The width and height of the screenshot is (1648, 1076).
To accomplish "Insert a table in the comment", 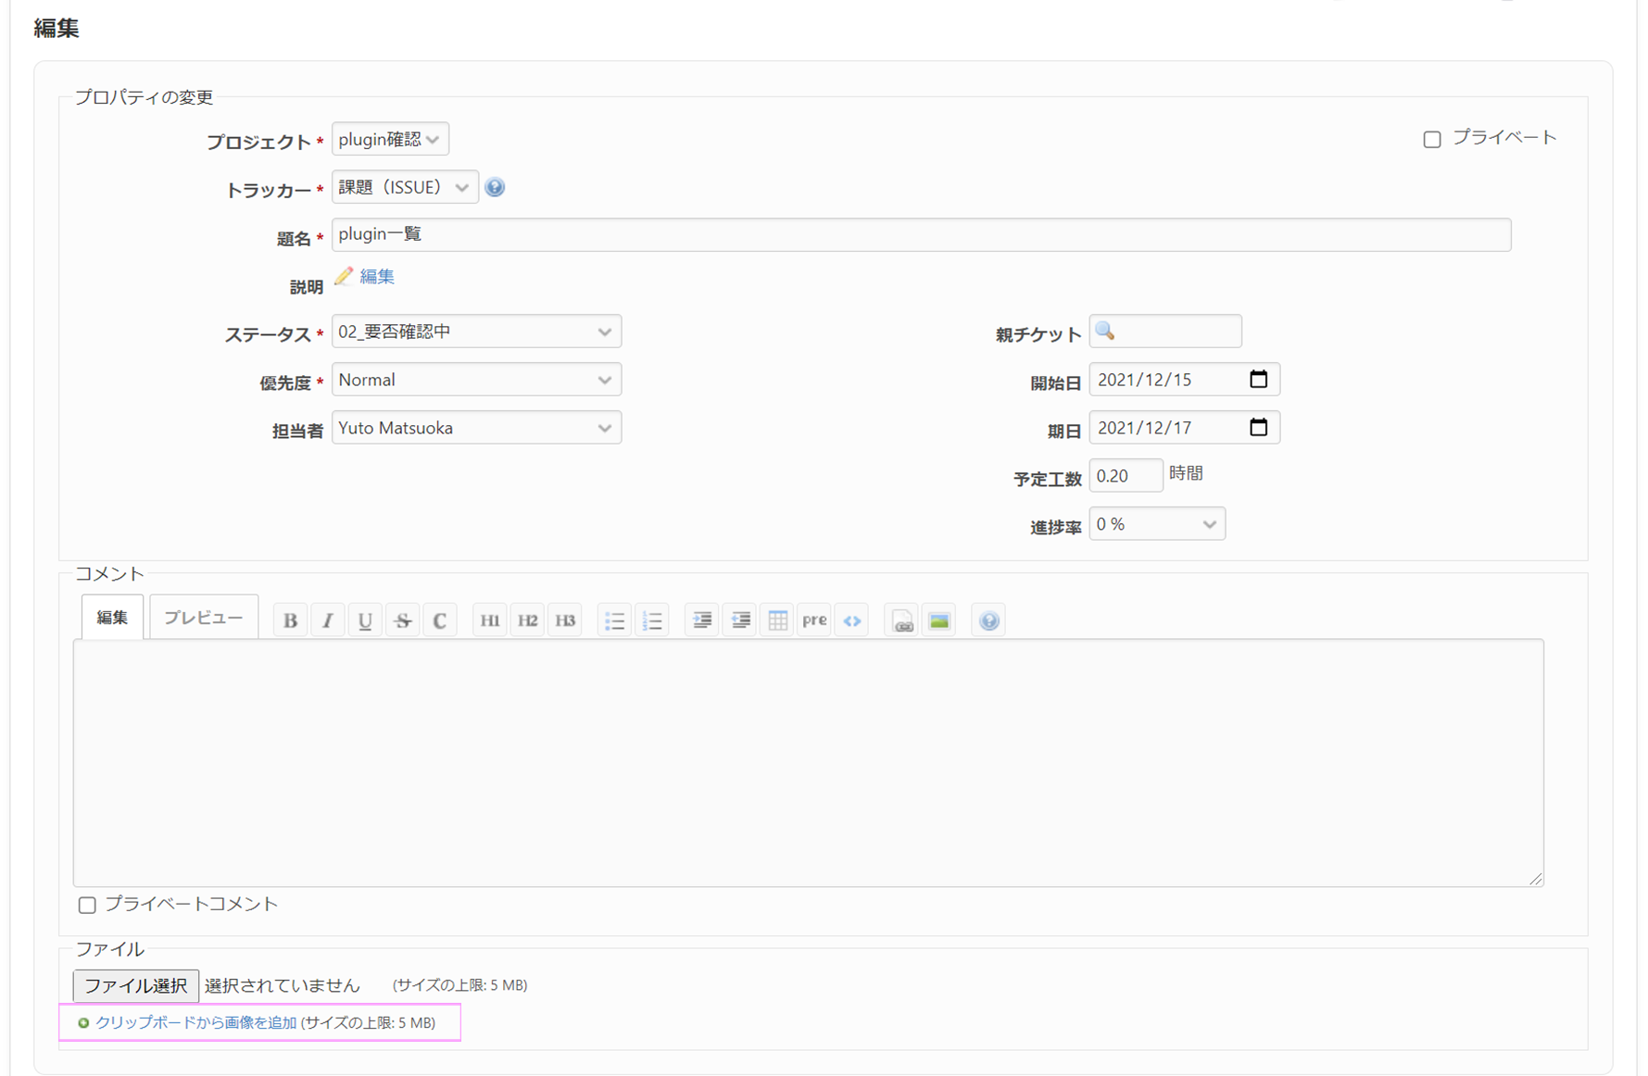I will tap(777, 620).
